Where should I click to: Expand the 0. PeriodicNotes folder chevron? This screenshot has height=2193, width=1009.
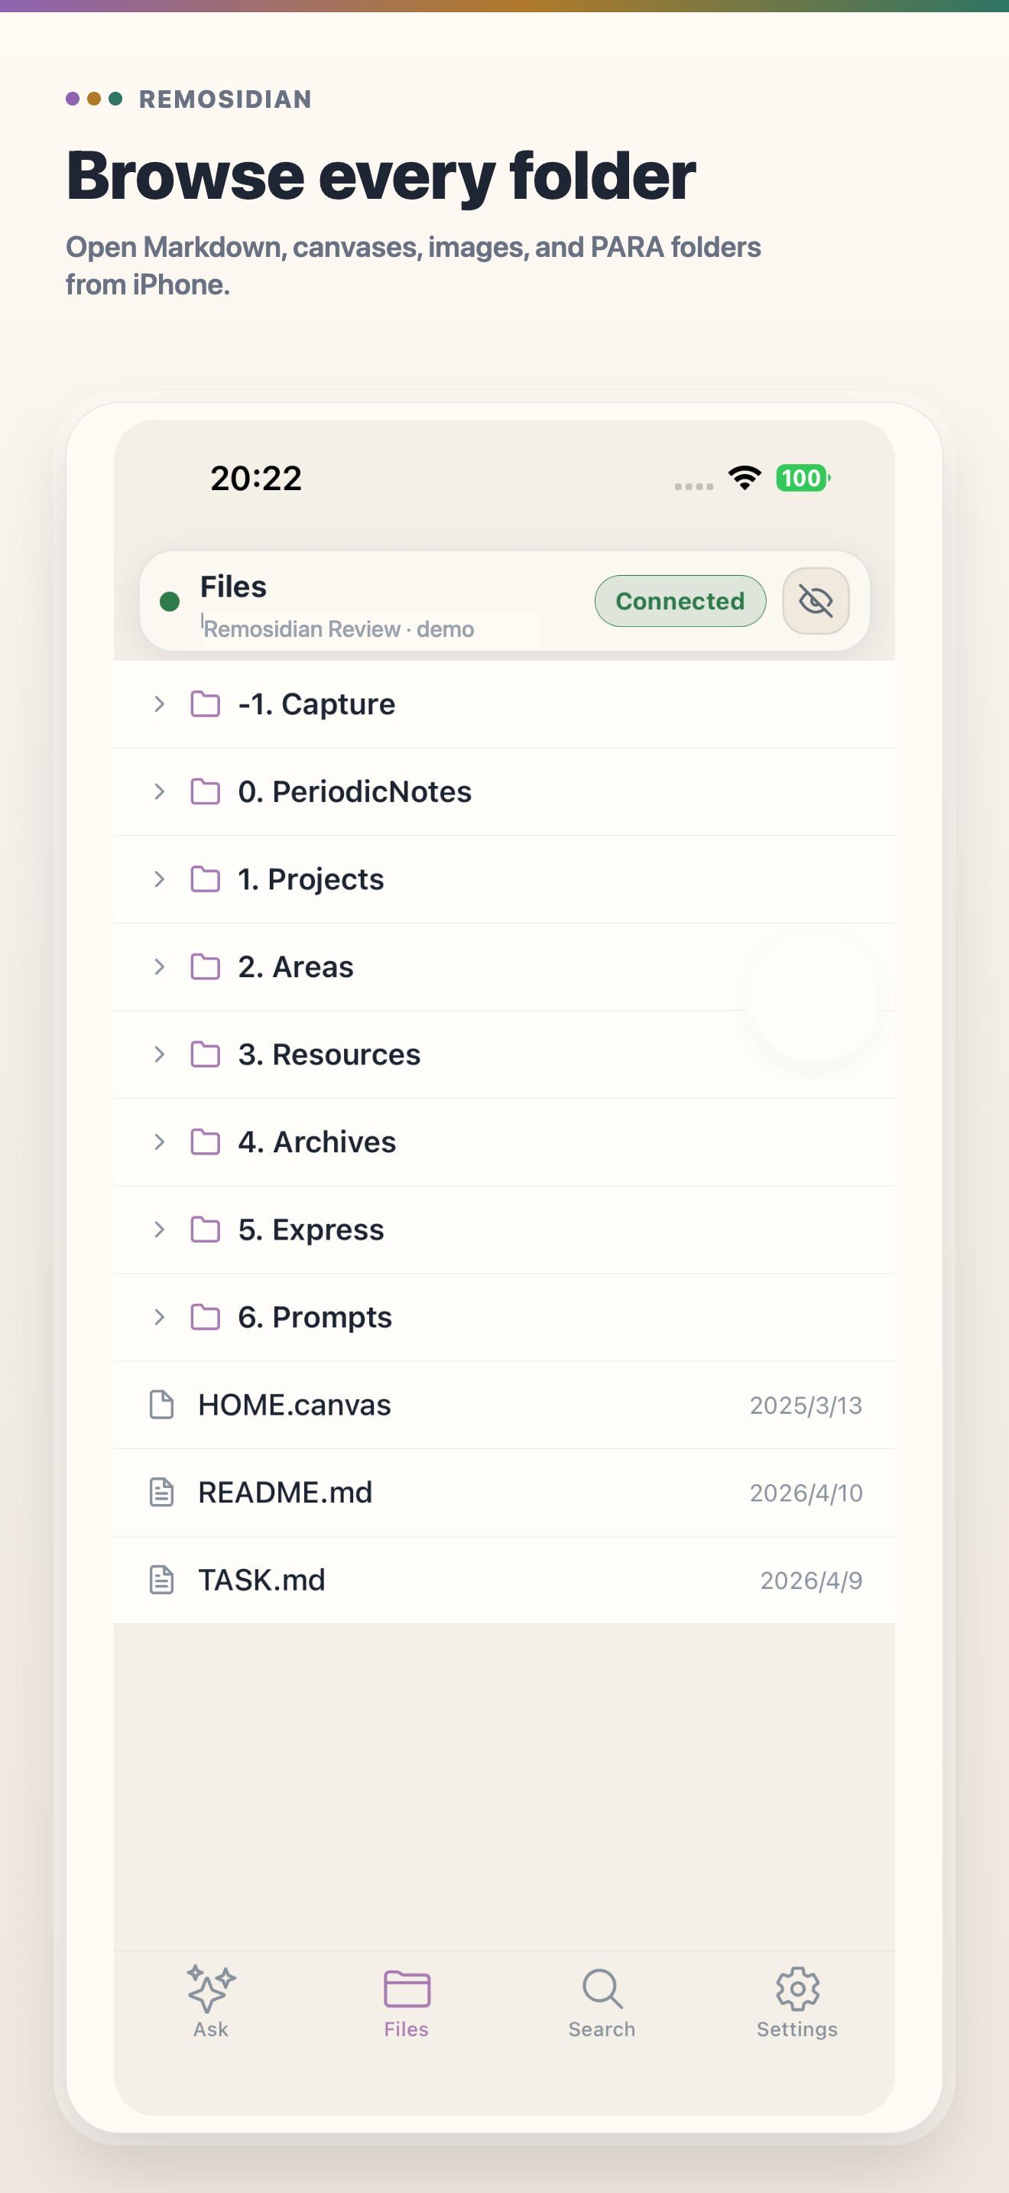click(159, 791)
